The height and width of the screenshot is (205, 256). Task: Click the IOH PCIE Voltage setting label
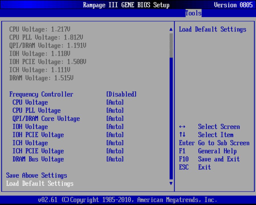pos(38,135)
